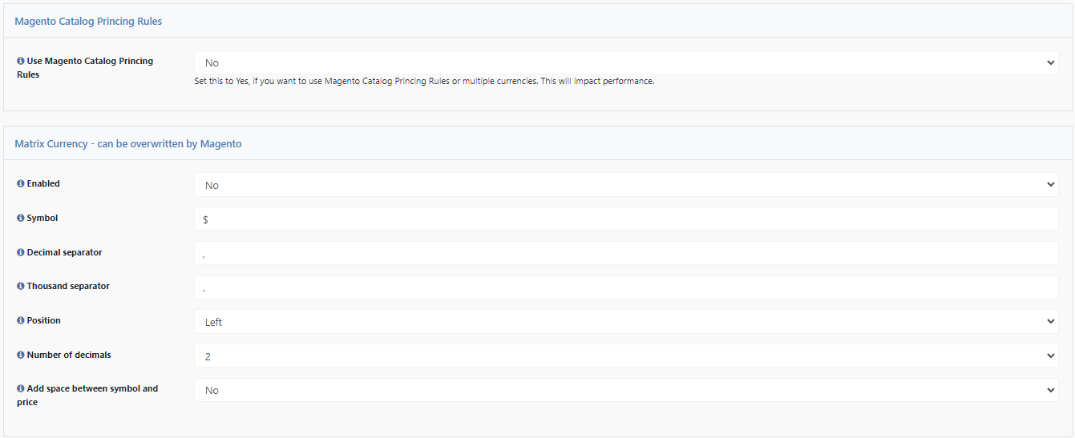This screenshot has width=1075, height=438.
Task: Click info icon beside Number of decimals
Action: click(21, 355)
